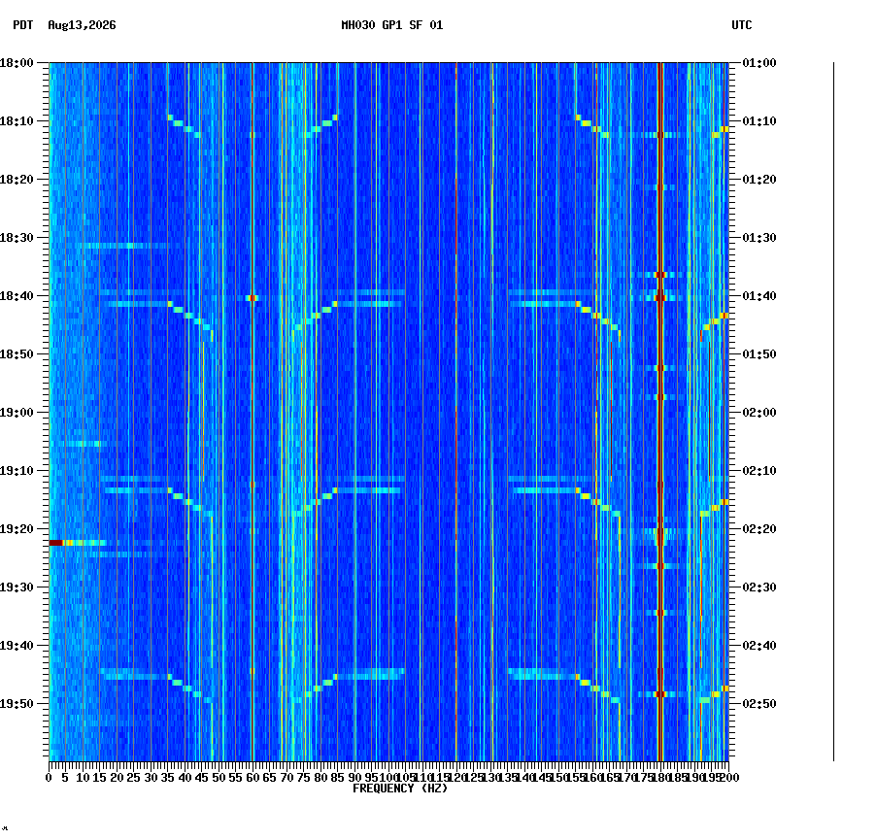This screenshot has width=876, height=839.
Task: Click the 20 Hz axis tick label
Action: (x=117, y=778)
